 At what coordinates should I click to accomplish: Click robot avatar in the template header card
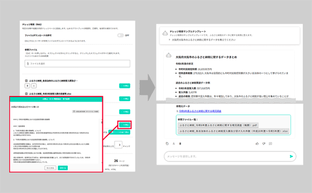point(165,33)
